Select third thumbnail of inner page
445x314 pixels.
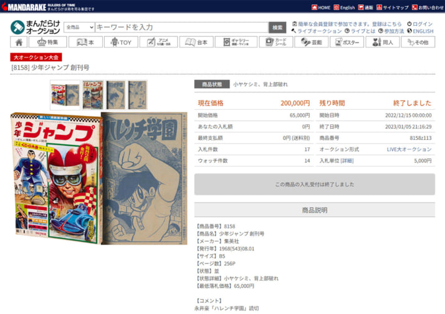pyautogui.click(x=115, y=95)
